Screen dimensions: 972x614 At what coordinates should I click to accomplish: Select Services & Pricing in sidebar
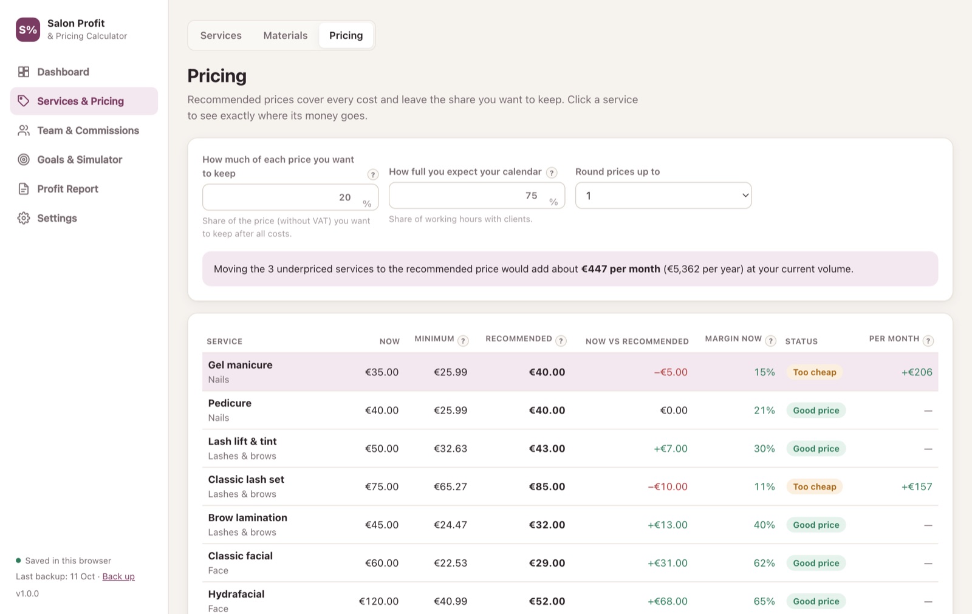[x=84, y=101]
